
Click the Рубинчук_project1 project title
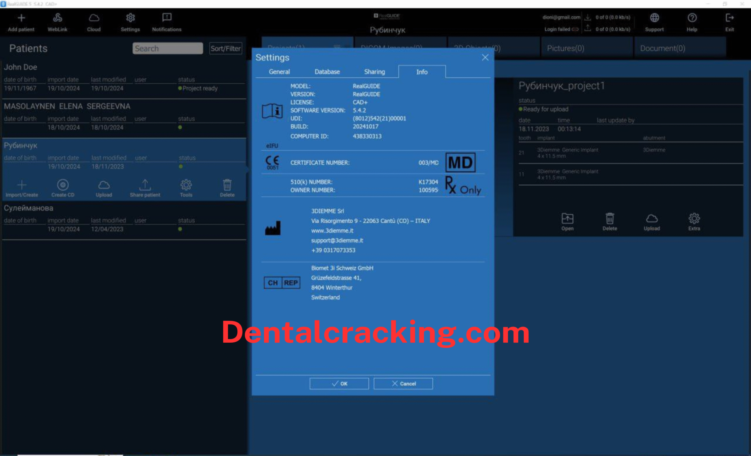pos(561,86)
